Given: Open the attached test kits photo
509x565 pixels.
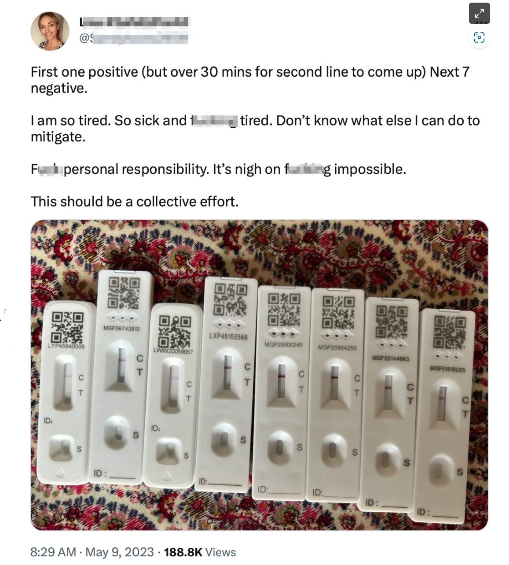Looking at the screenshot, I should click(x=259, y=375).
